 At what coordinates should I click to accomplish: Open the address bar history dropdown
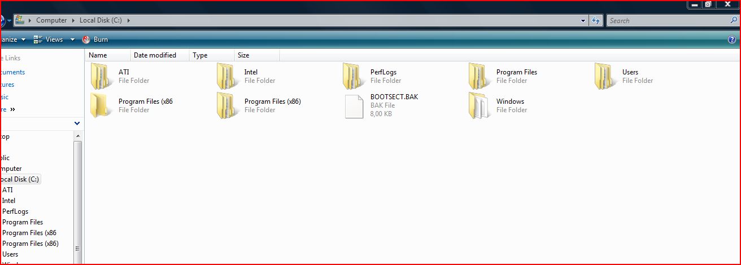(583, 20)
